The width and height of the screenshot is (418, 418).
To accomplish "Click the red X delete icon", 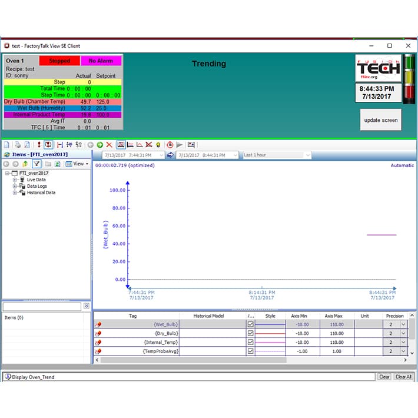I will coord(109,145).
